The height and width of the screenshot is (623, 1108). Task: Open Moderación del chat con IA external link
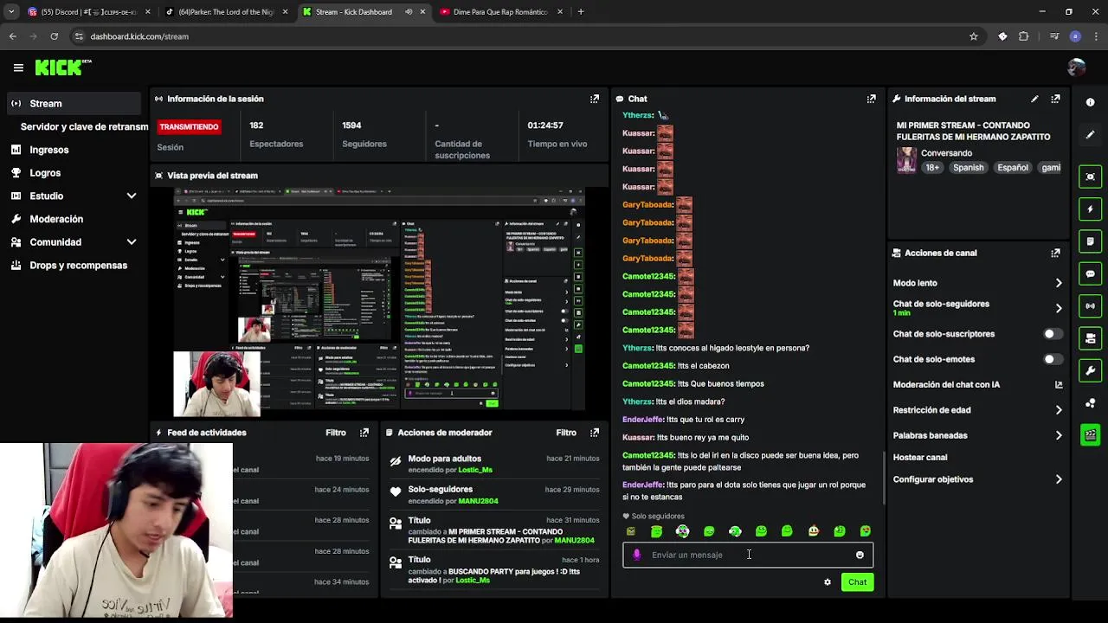1058,384
